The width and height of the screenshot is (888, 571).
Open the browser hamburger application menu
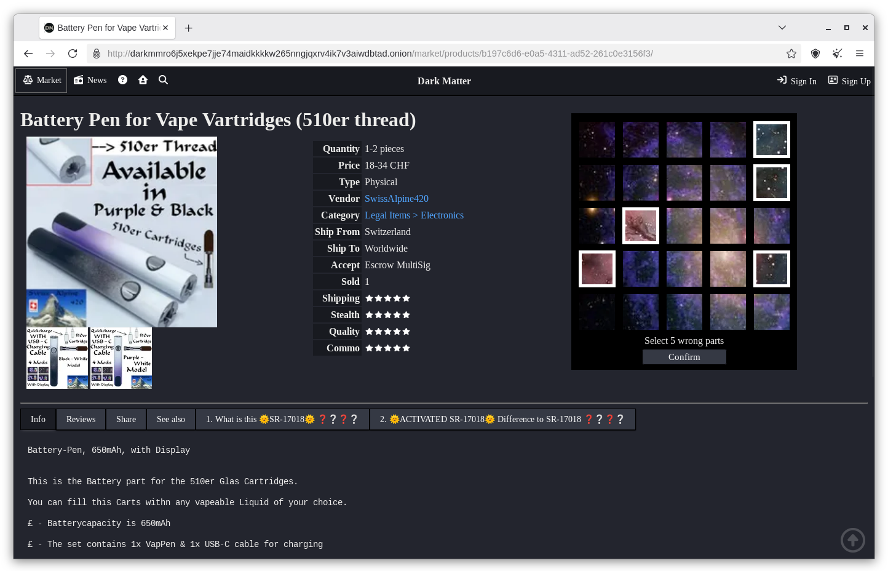[x=859, y=54]
